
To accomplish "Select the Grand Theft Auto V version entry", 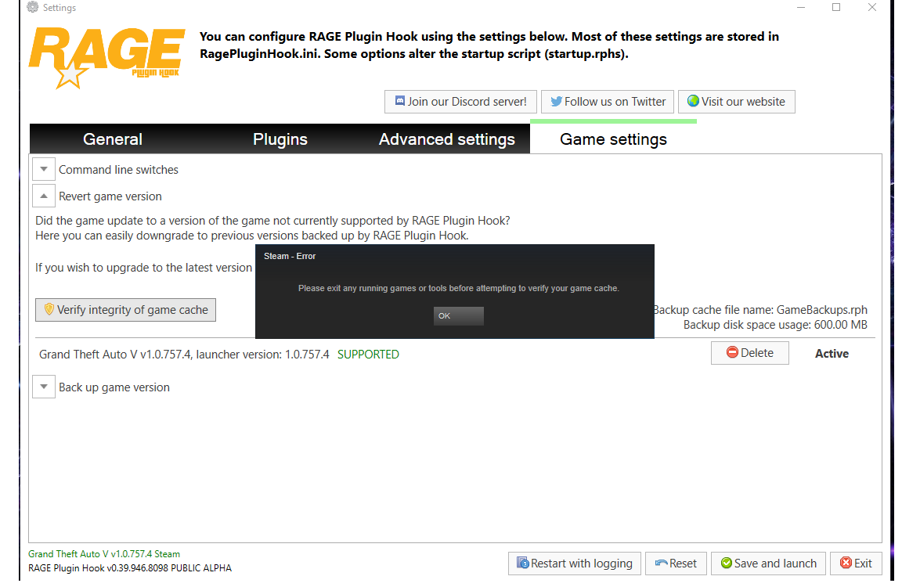I will tap(184, 355).
